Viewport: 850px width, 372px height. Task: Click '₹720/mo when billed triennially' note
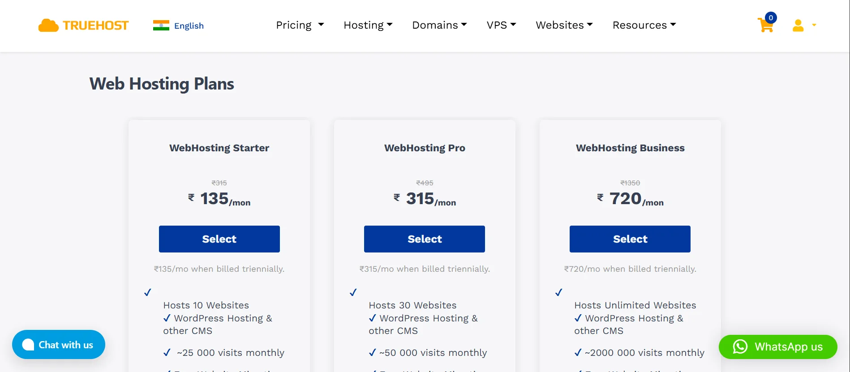(x=630, y=269)
